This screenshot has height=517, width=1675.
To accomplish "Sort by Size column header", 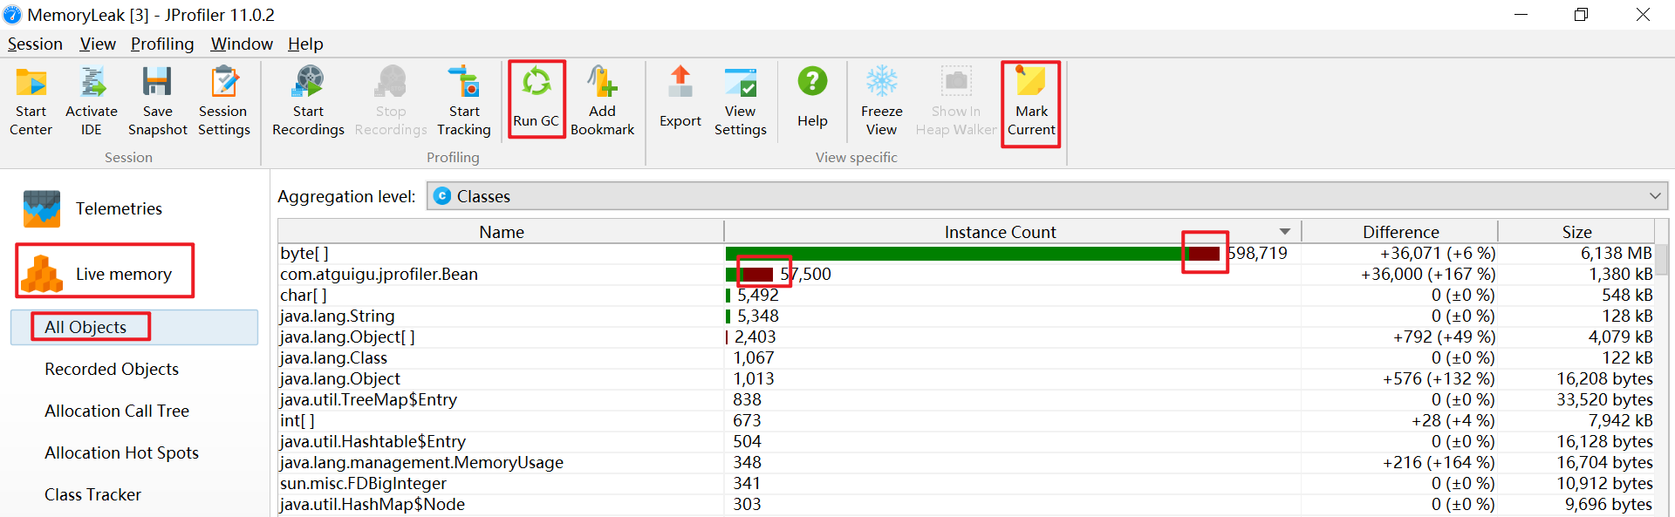I will point(1576,232).
